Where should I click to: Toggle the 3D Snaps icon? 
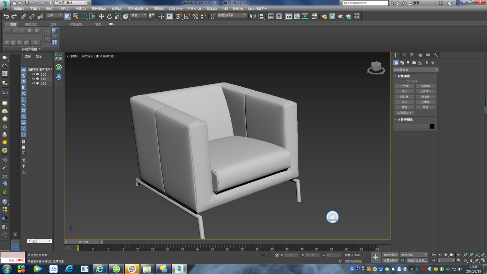coord(179,16)
